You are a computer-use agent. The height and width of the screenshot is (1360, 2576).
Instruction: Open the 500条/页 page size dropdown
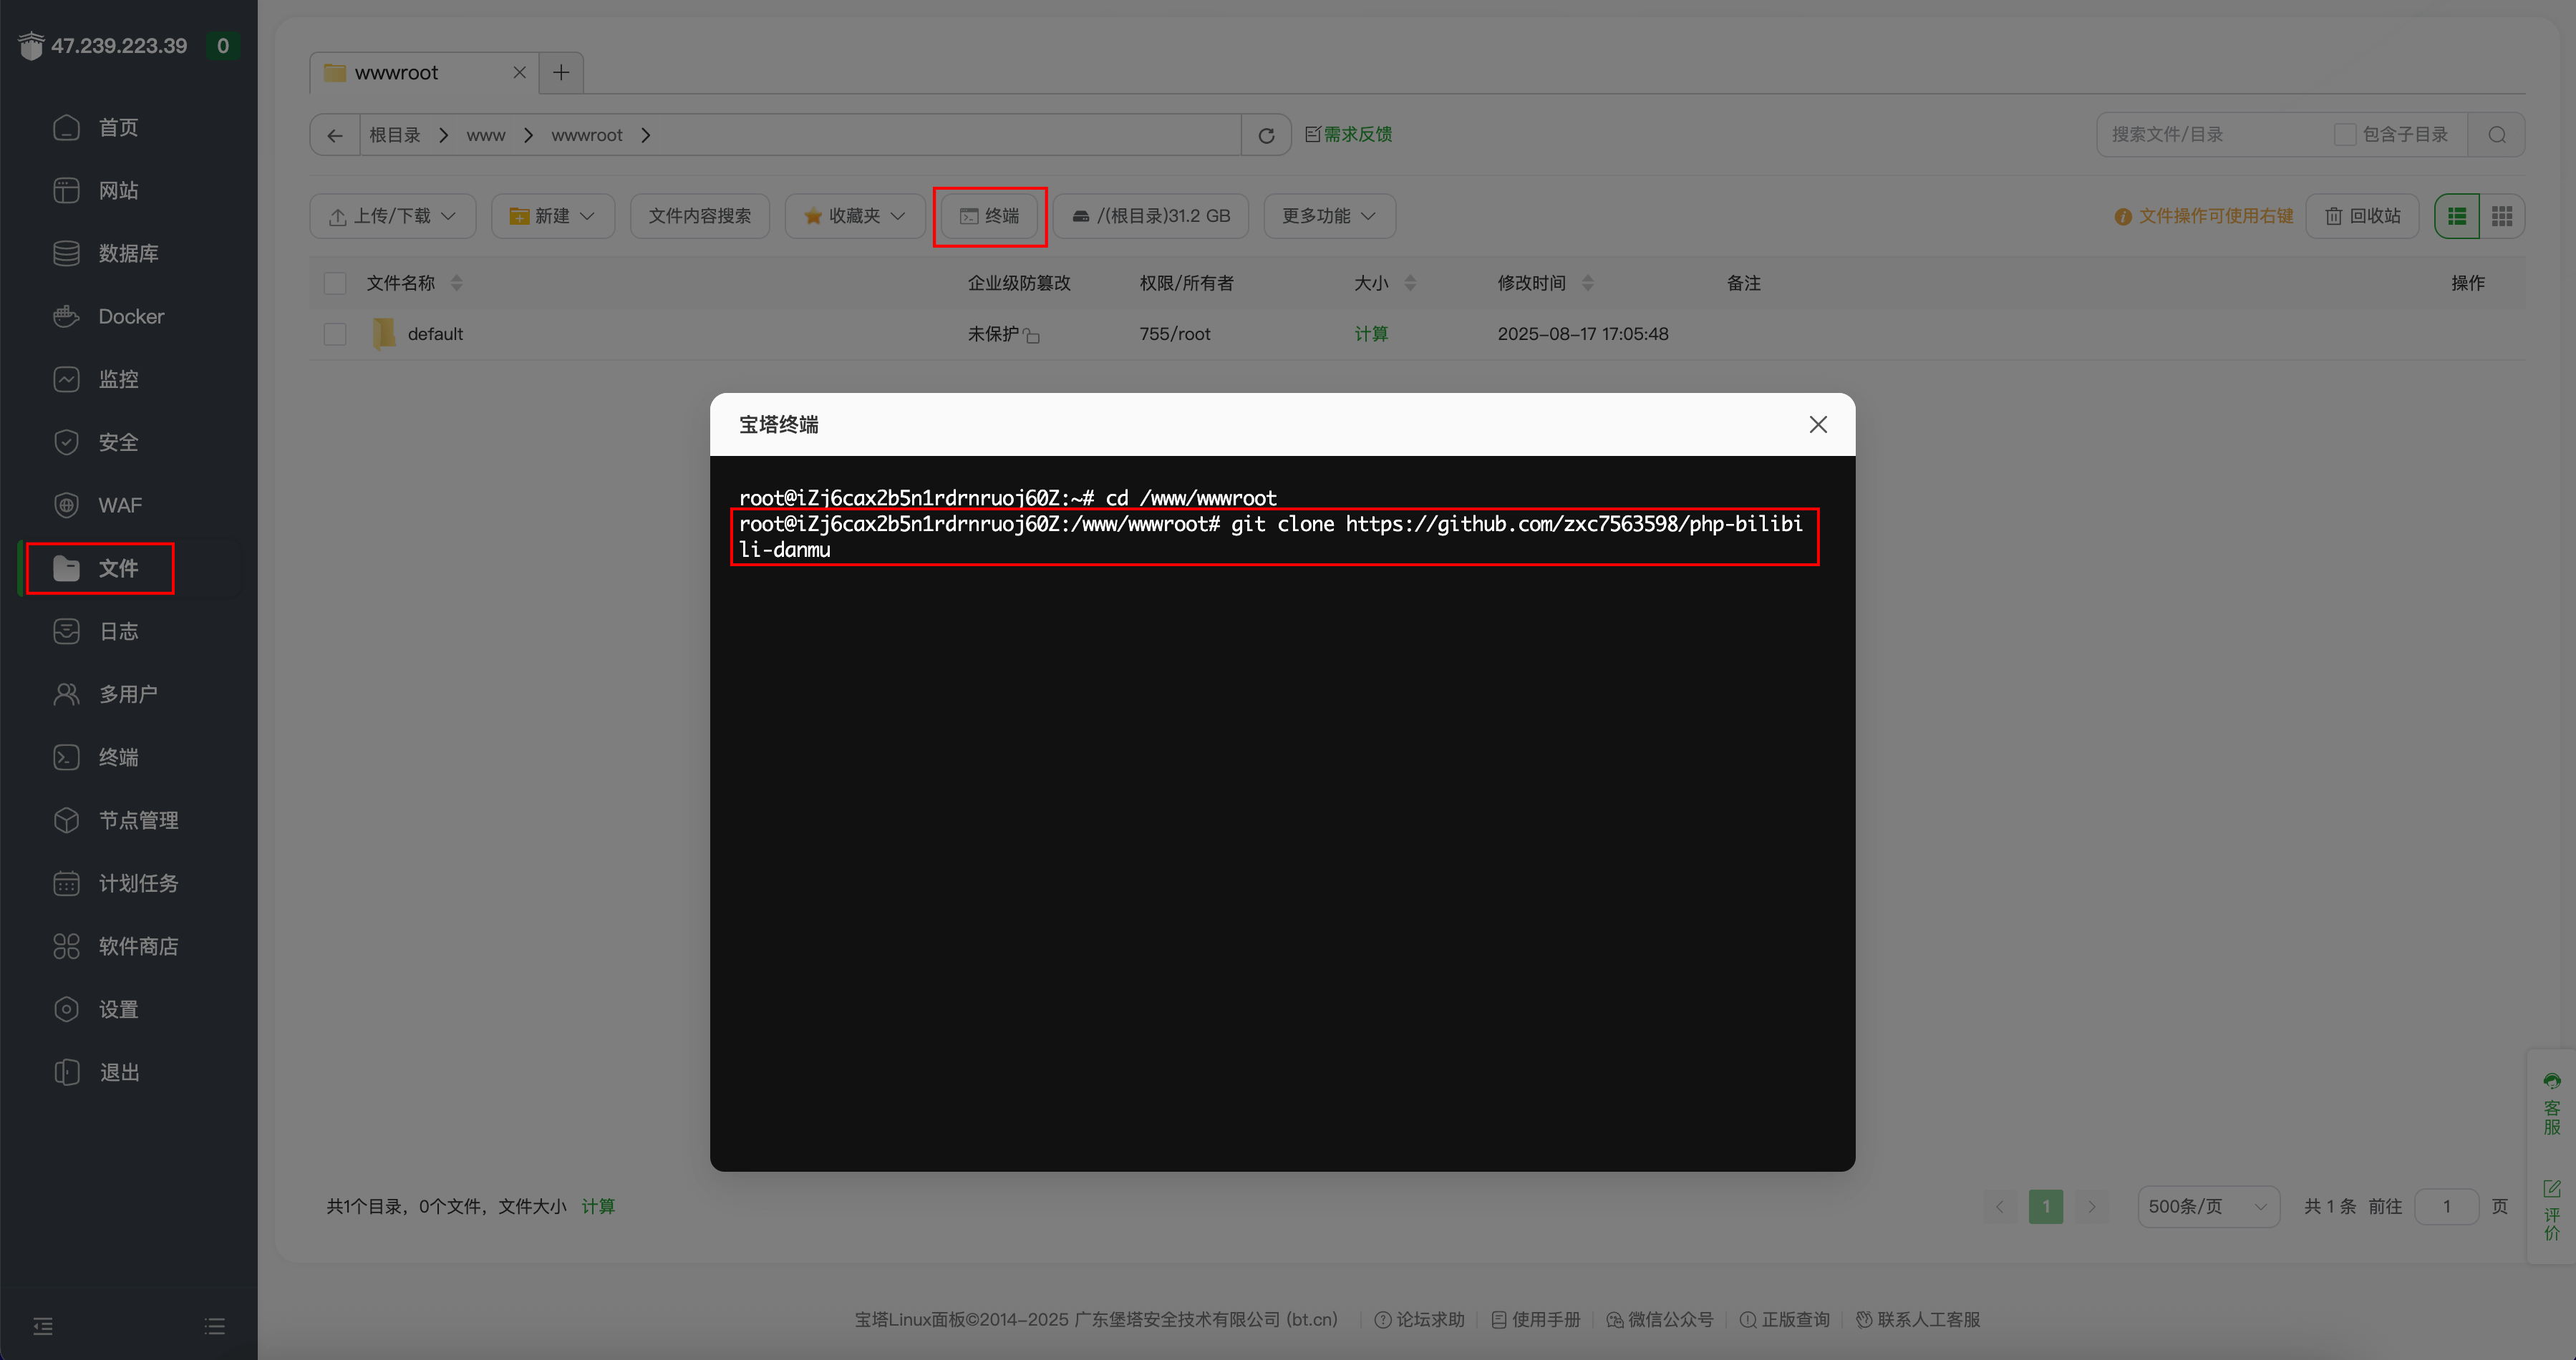pyautogui.click(x=2207, y=1206)
